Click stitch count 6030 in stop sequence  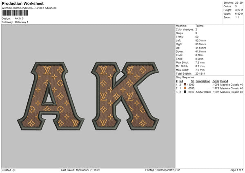point(192,89)
